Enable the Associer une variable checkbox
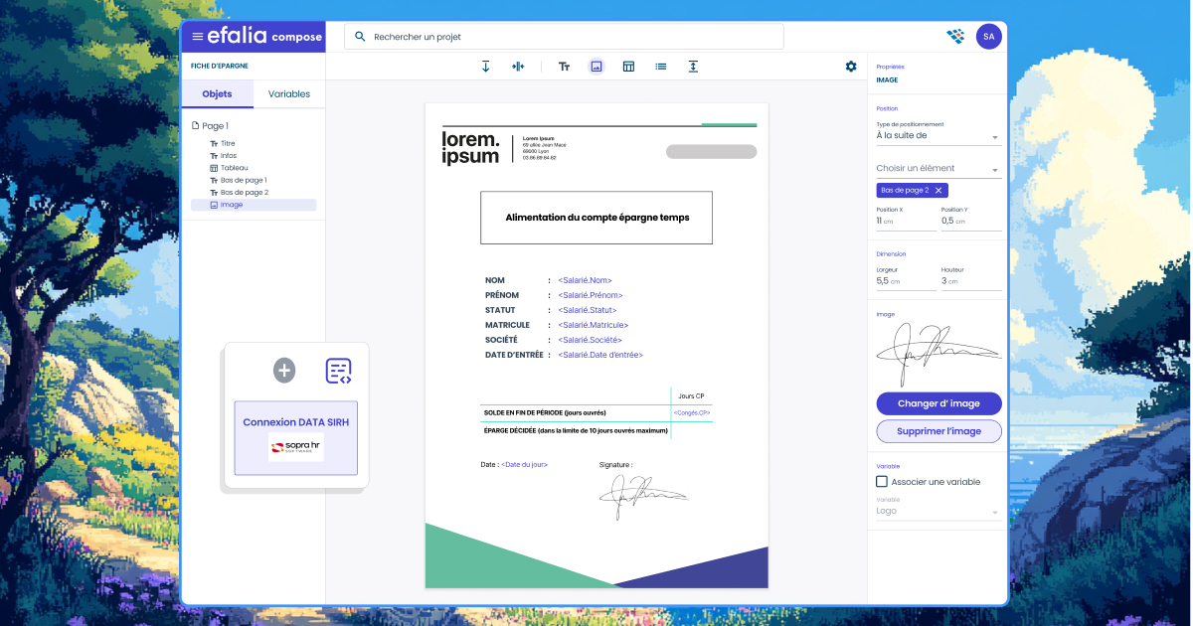Image resolution: width=1193 pixels, height=626 pixels. coord(882,481)
